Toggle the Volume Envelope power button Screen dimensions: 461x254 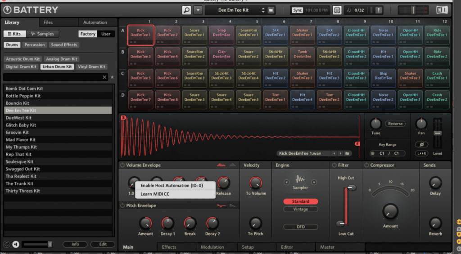tap(122, 165)
